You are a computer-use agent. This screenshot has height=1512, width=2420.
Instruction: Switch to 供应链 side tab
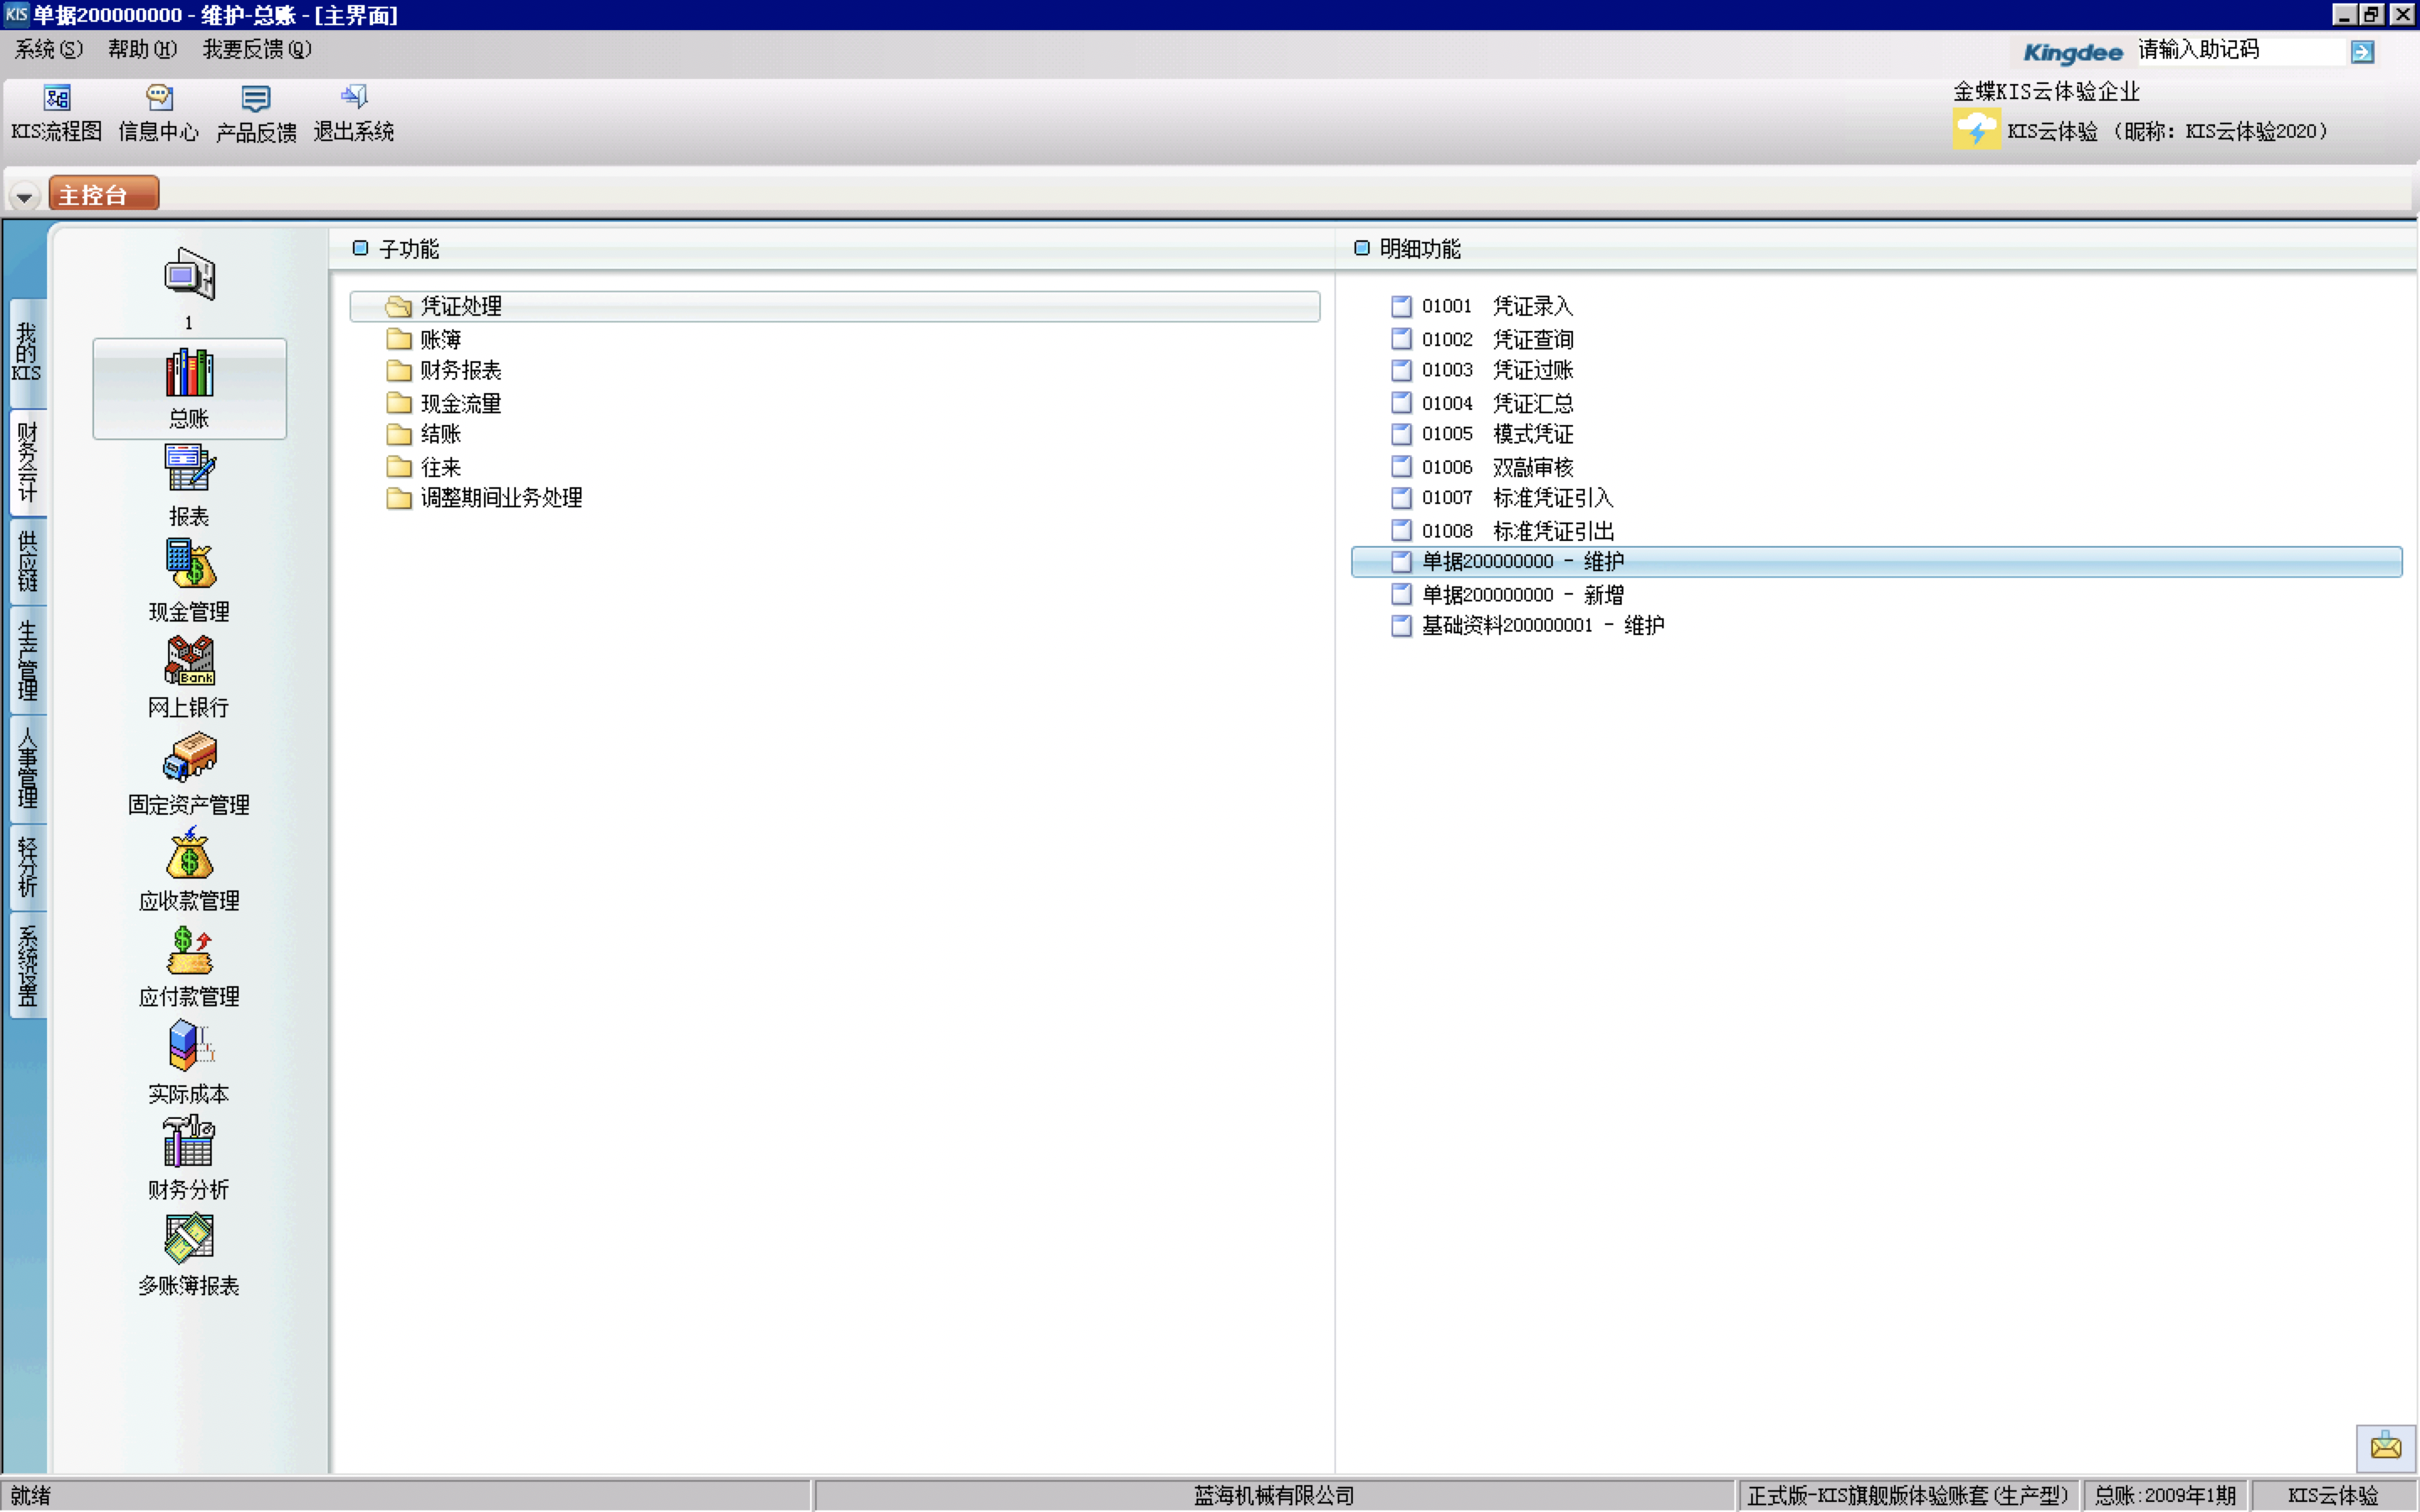[x=27, y=561]
